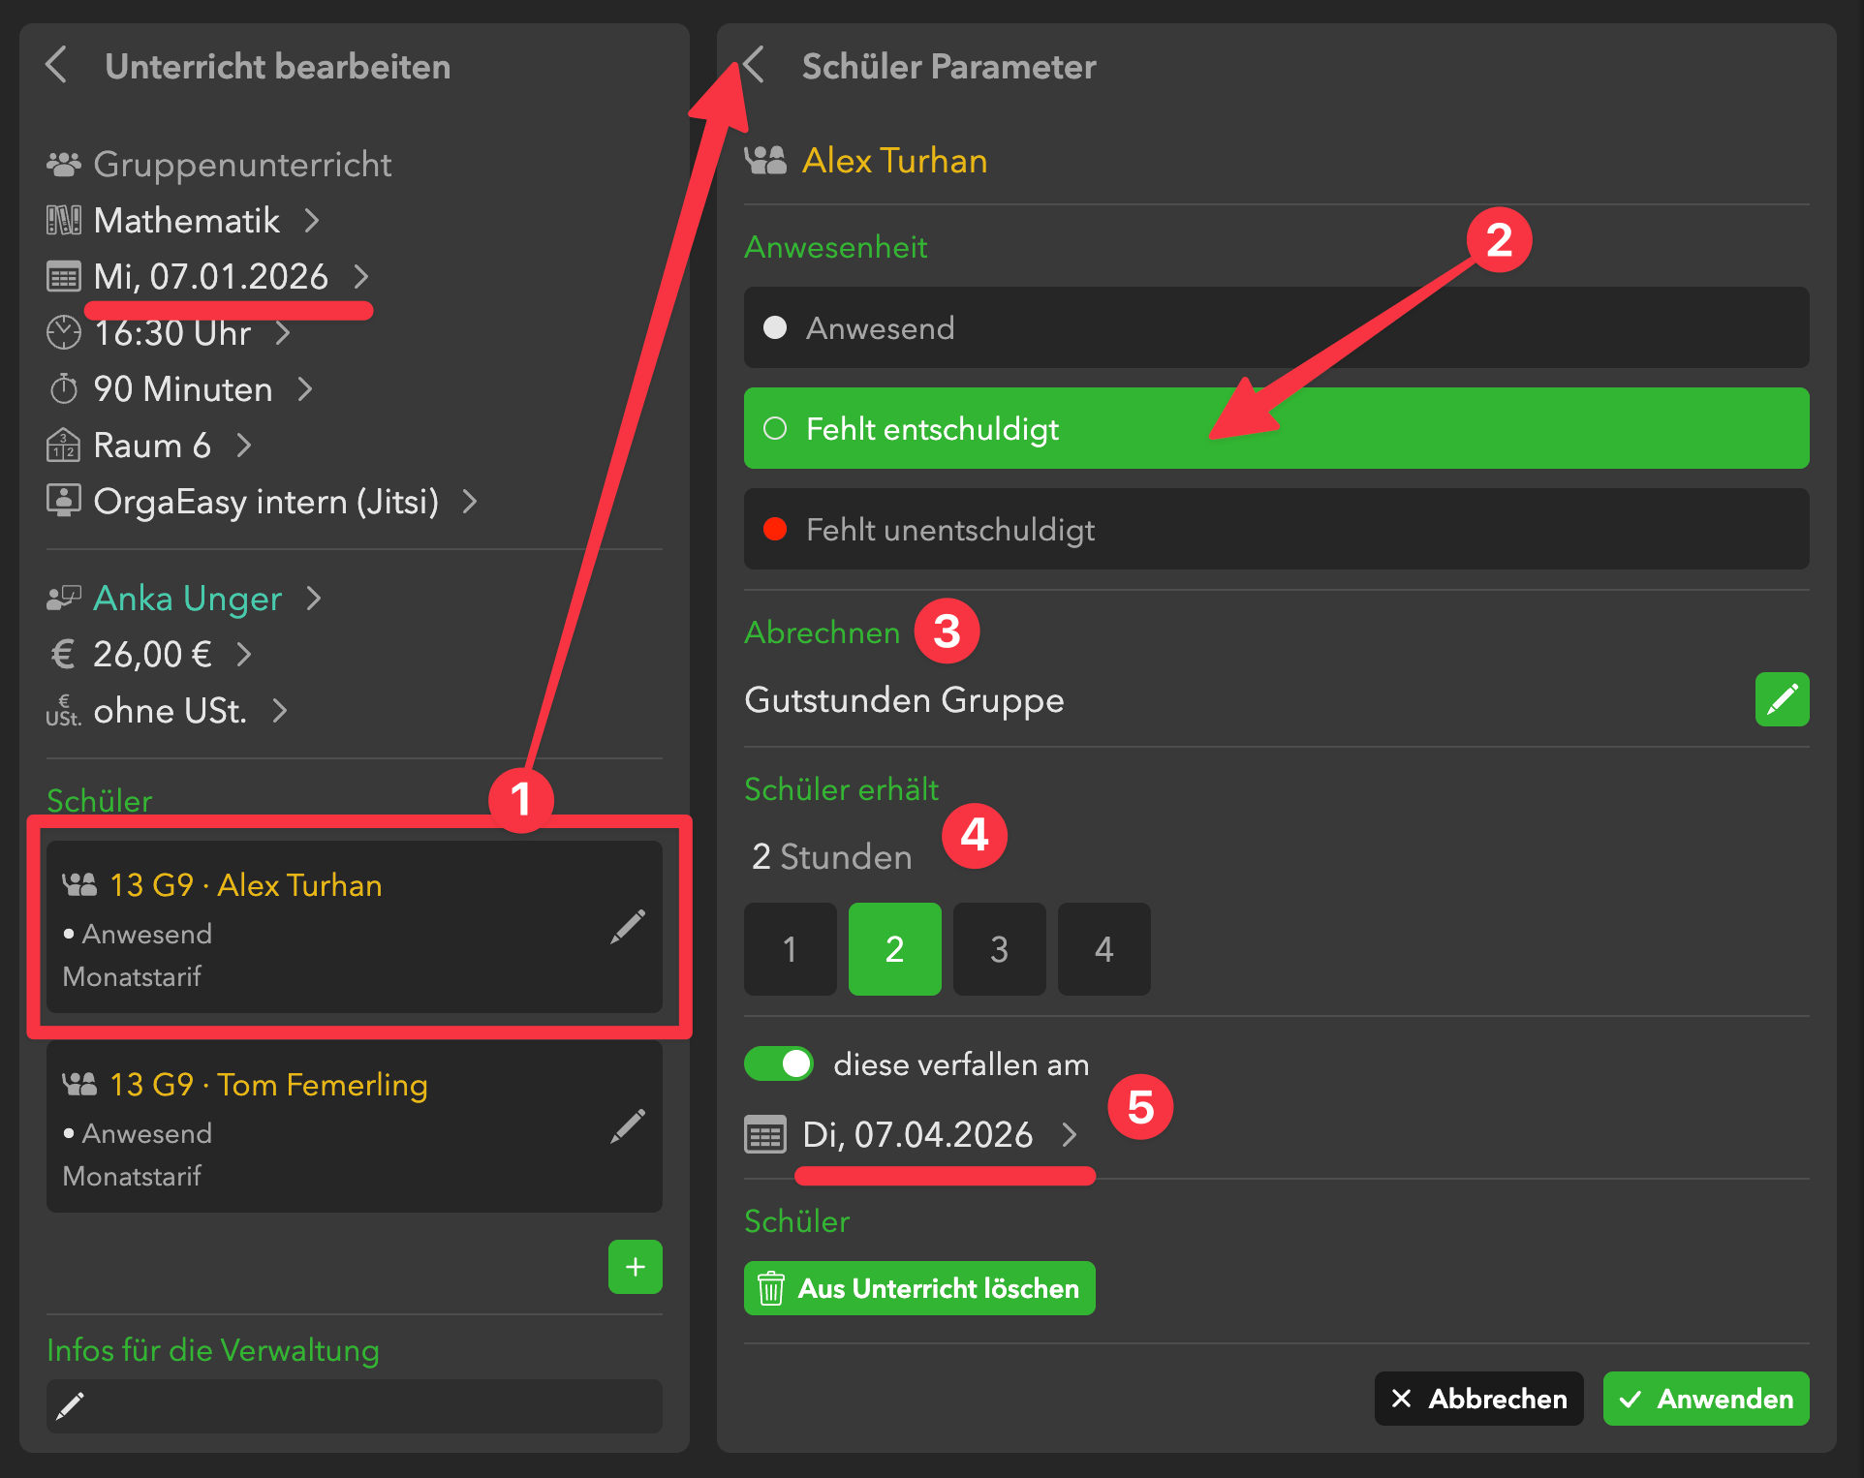Select Fehlt unentschuldigt attendance option
The height and width of the screenshot is (1478, 1864).
tap(1275, 529)
